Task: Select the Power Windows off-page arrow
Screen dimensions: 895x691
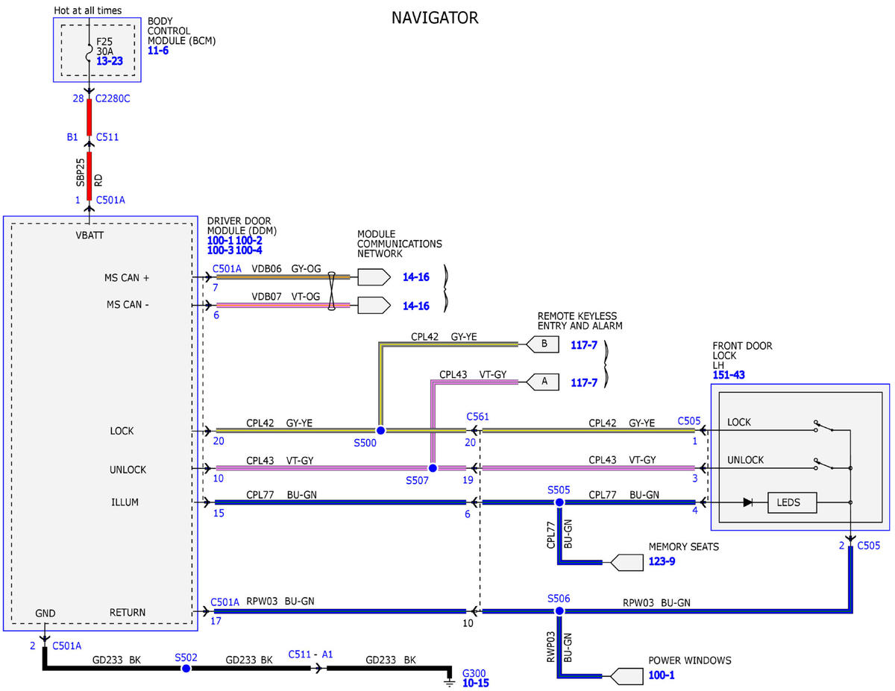Action: [x=626, y=676]
